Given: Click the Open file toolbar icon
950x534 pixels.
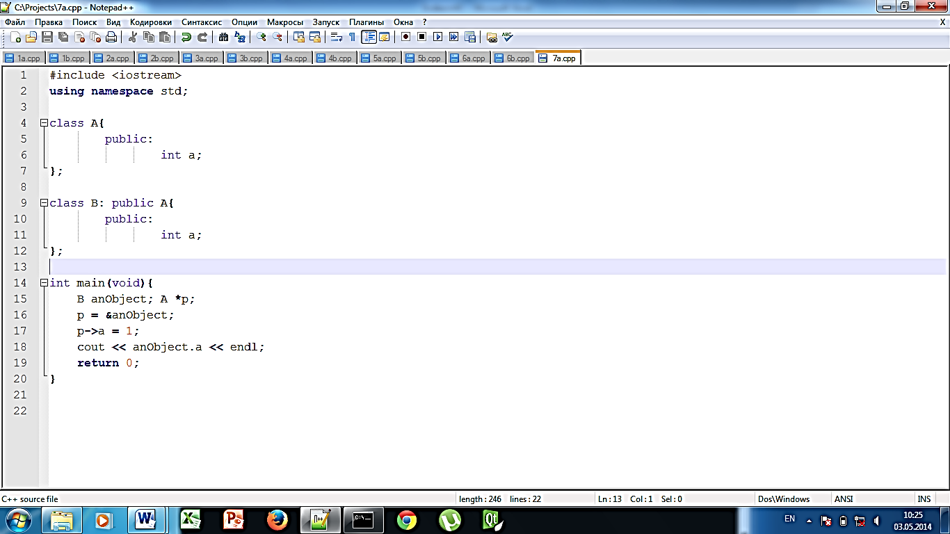Looking at the screenshot, I should [x=31, y=38].
